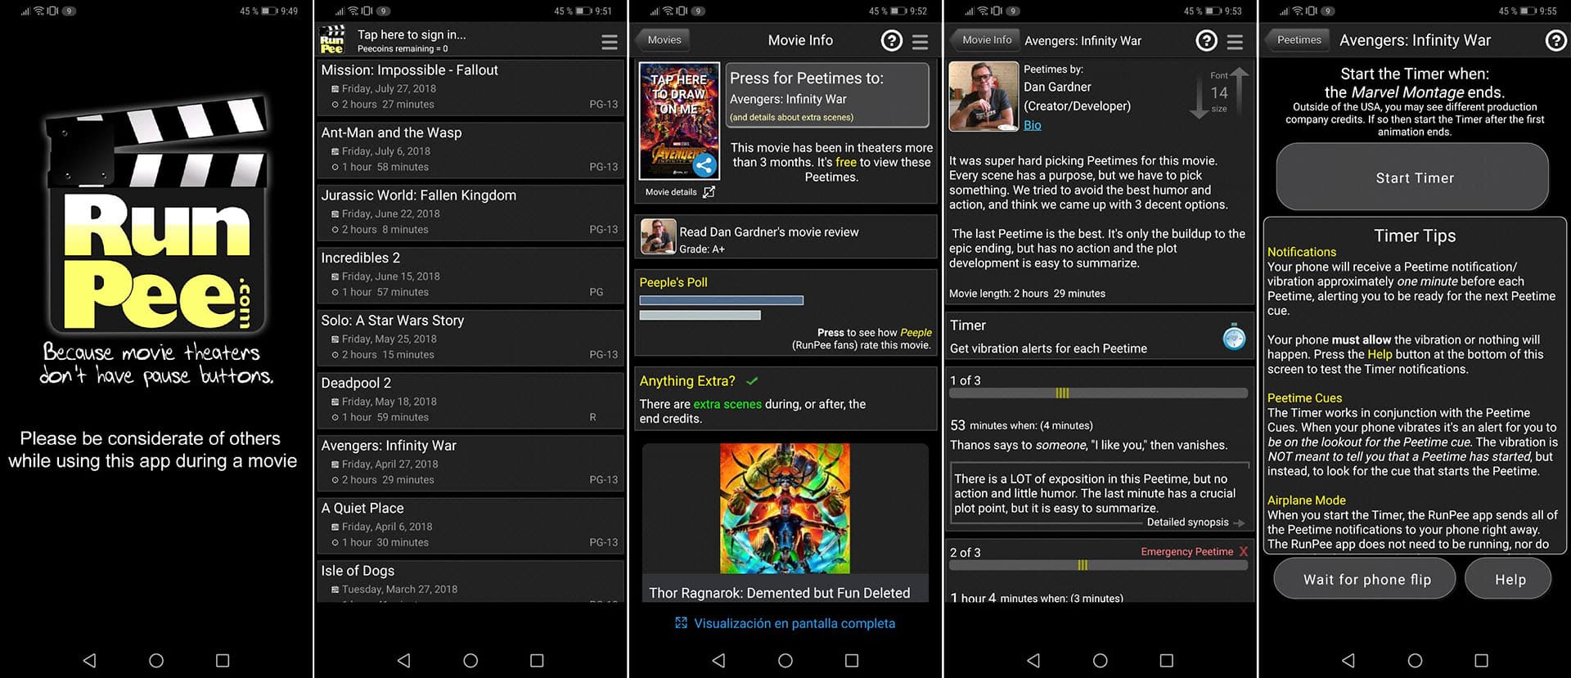
Task: Open the help icon on the Movie Info screen
Action: click(x=892, y=41)
